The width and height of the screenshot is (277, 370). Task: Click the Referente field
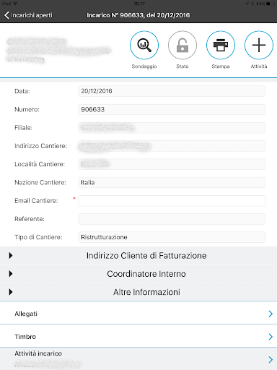[x=172, y=219]
